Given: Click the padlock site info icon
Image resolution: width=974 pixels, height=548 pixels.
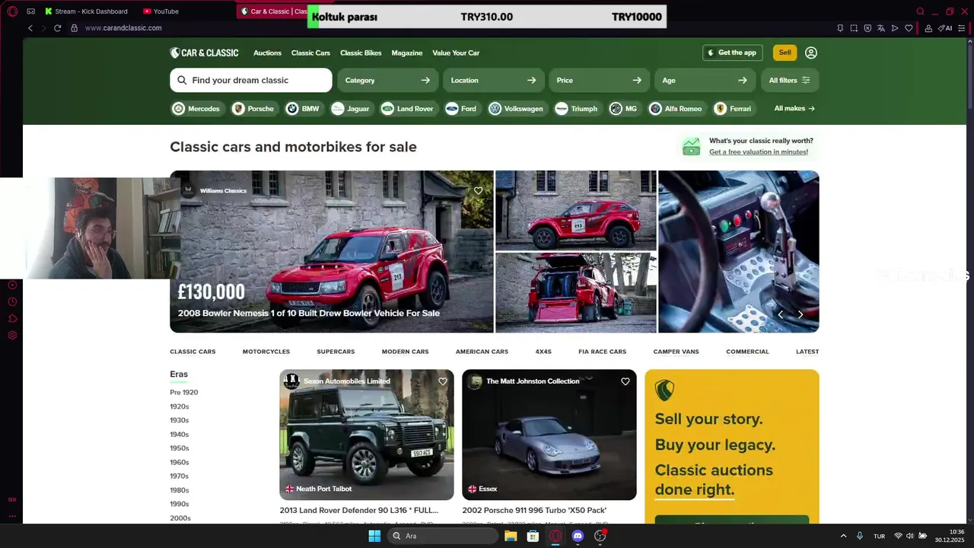Looking at the screenshot, I should pos(74,28).
